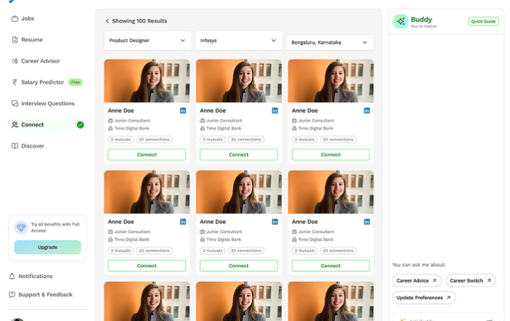This screenshot has width=510, height=321.
Task: Click the green checkmark beside Connect
Action: (x=80, y=124)
